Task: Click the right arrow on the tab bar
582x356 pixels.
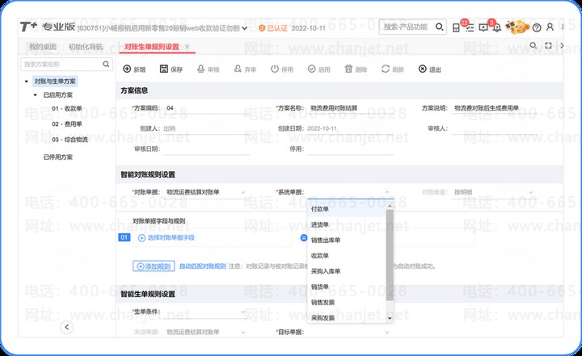Action: [x=562, y=45]
